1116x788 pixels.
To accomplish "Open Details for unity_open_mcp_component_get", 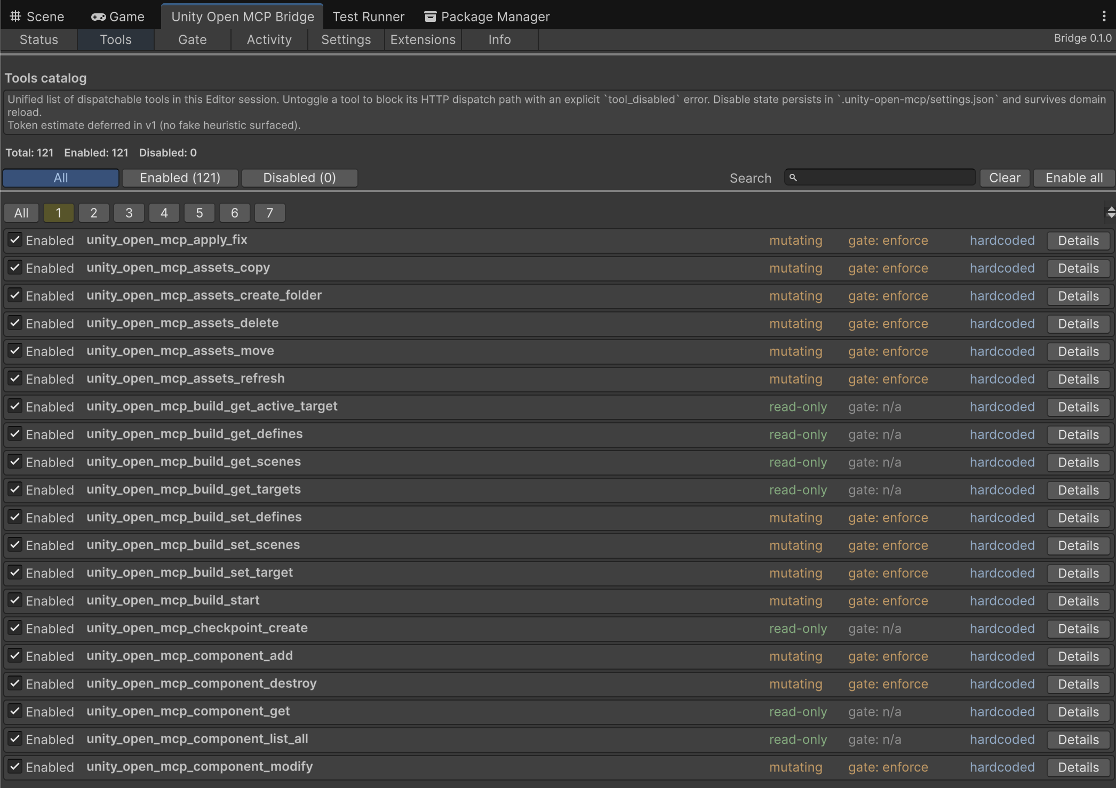I will [x=1079, y=712].
